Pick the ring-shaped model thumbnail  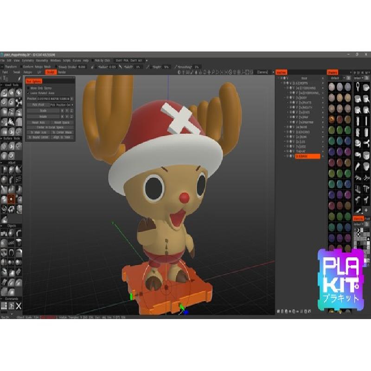pyautogui.click(x=358, y=87)
